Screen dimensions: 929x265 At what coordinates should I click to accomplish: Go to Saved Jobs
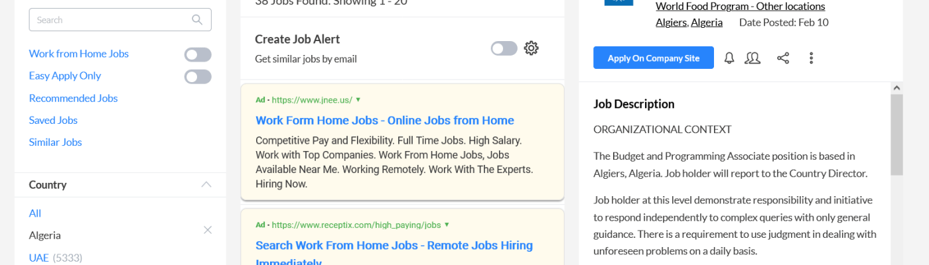(53, 120)
